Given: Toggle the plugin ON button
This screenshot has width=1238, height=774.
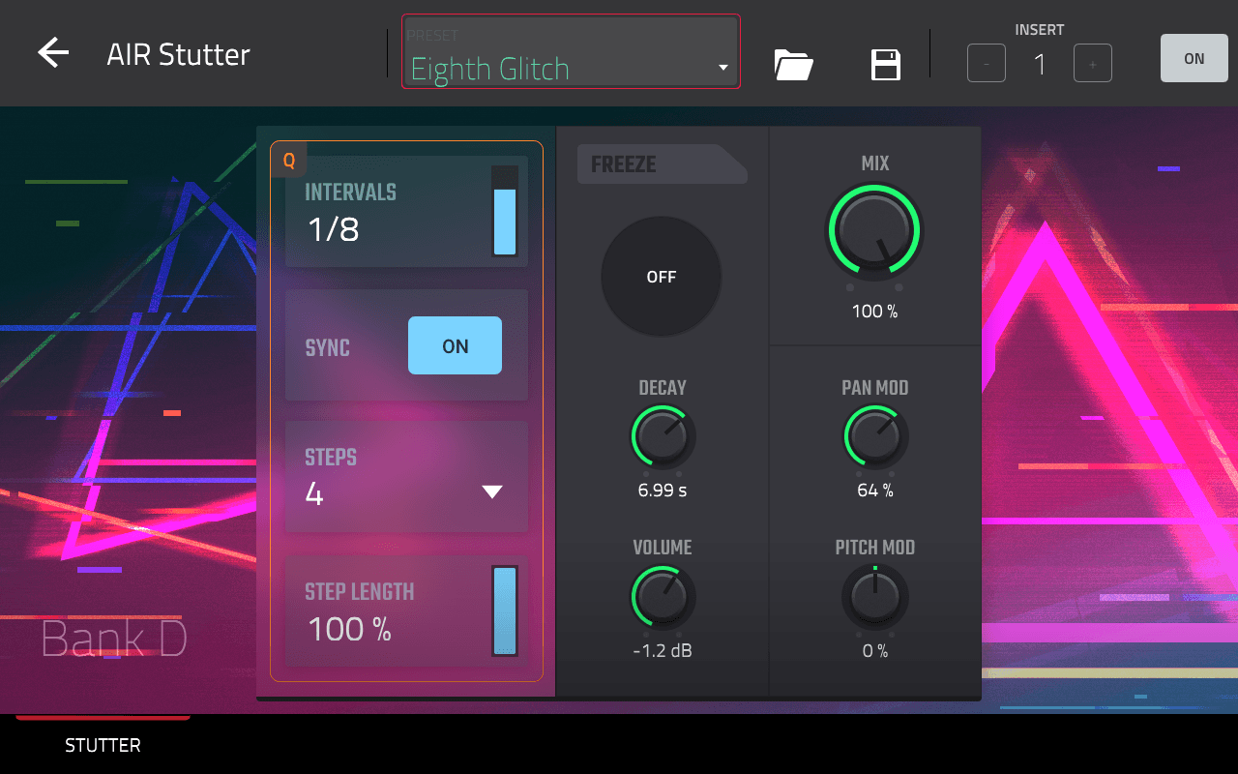Looking at the screenshot, I should coord(1194,59).
